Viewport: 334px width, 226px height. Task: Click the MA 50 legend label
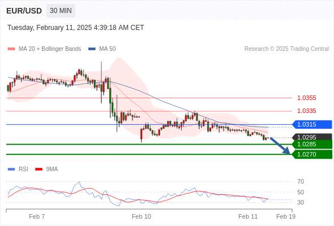tap(108, 49)
